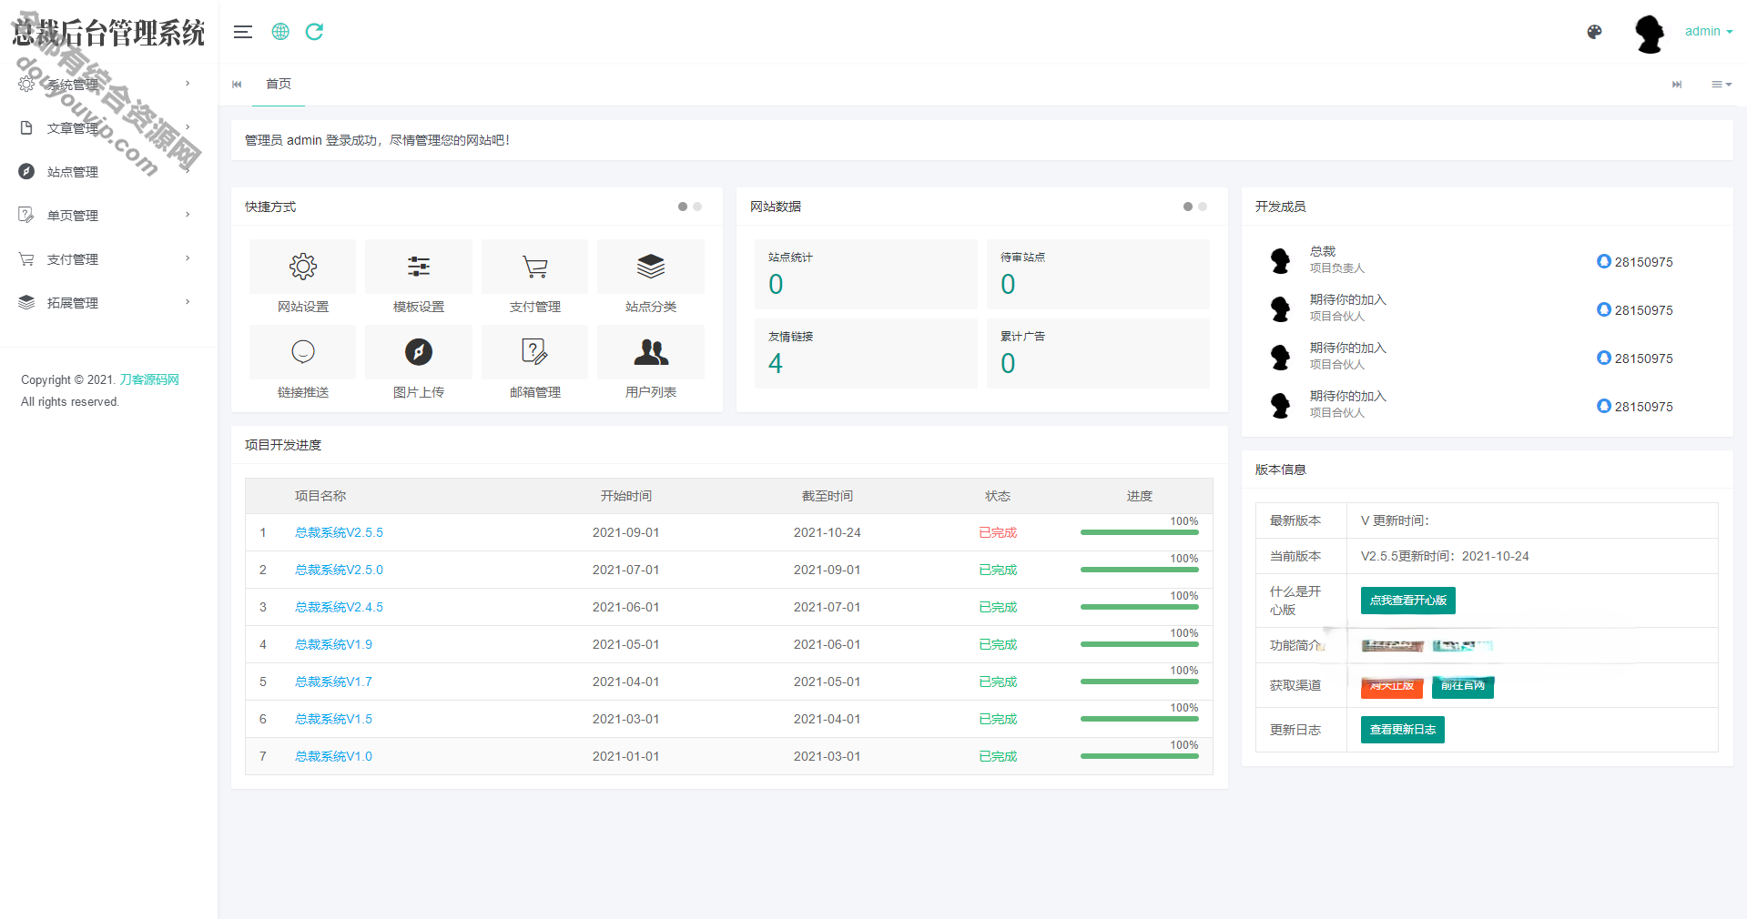Click the red 购买正版 button
Image resolution: width=1747 pixels, height=919 pixels.
click(x=1391, y=686)
